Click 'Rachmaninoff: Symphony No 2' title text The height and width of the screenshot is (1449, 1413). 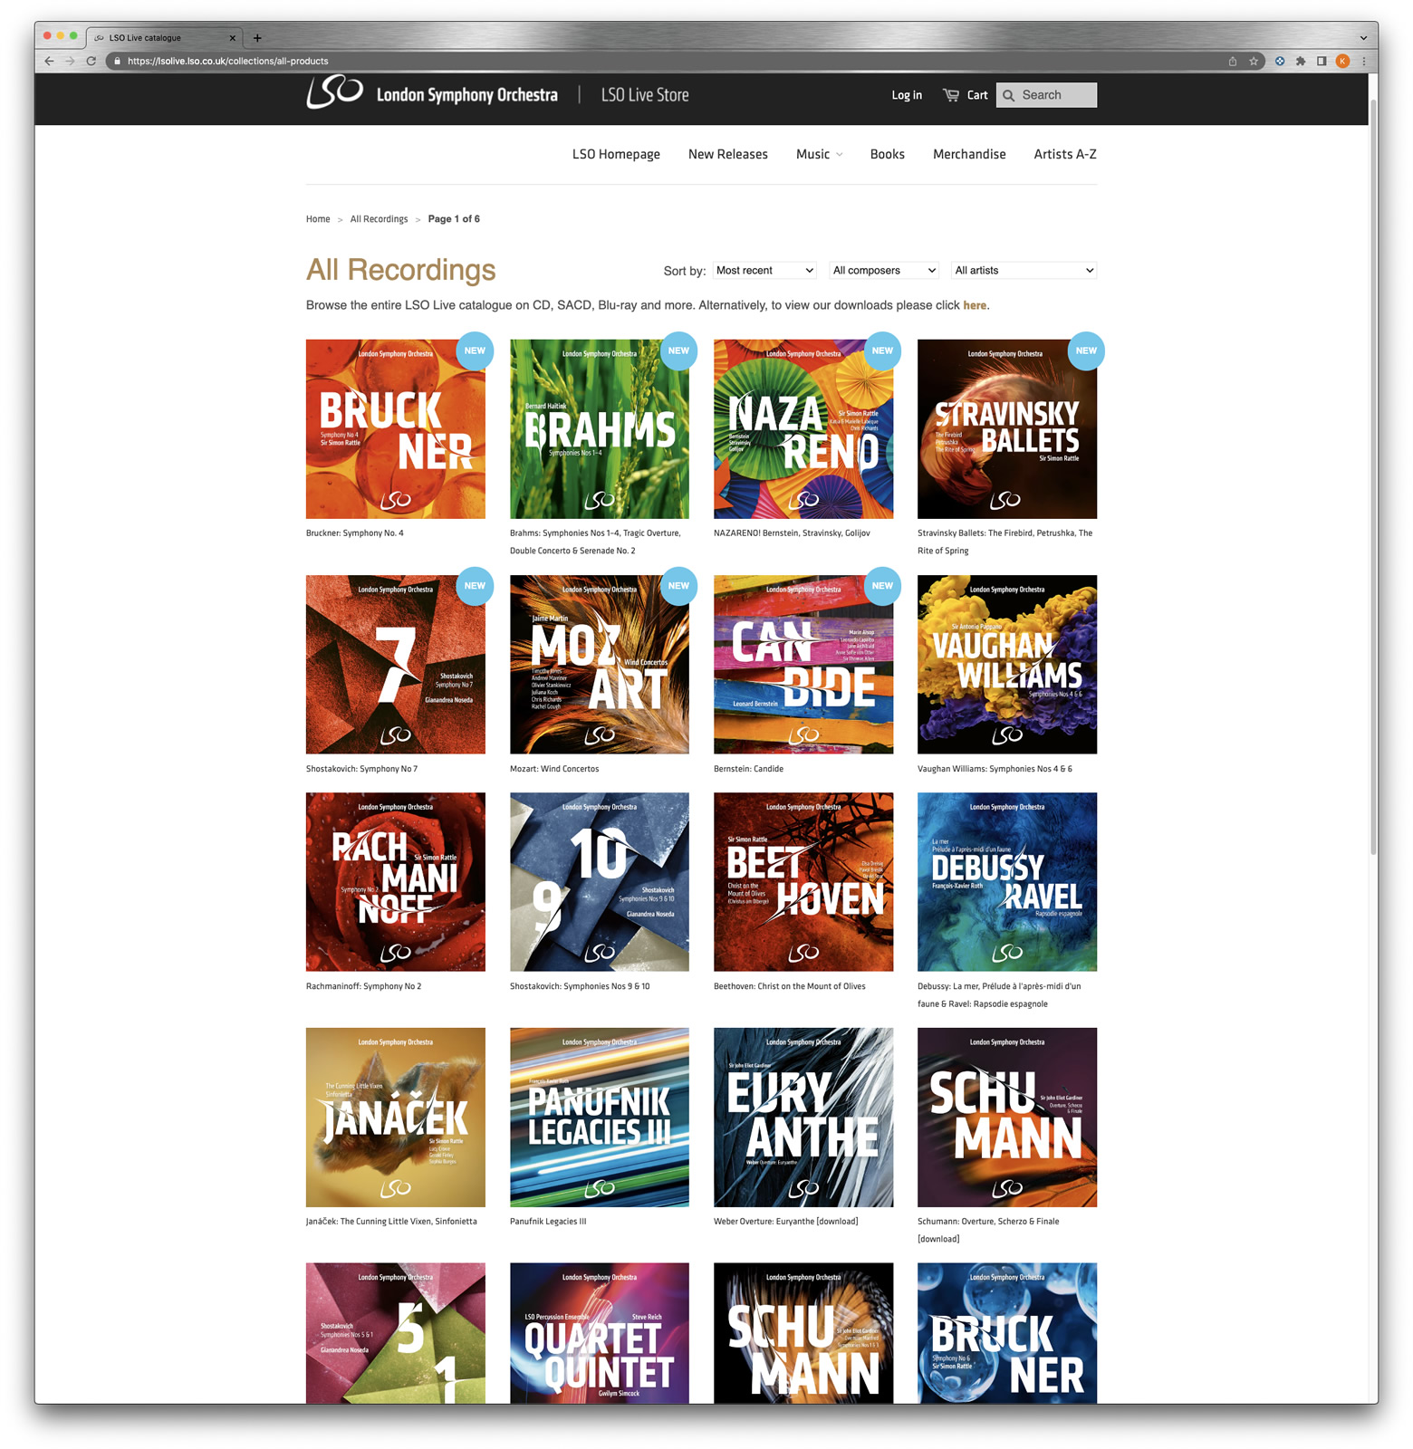[364, 986]
